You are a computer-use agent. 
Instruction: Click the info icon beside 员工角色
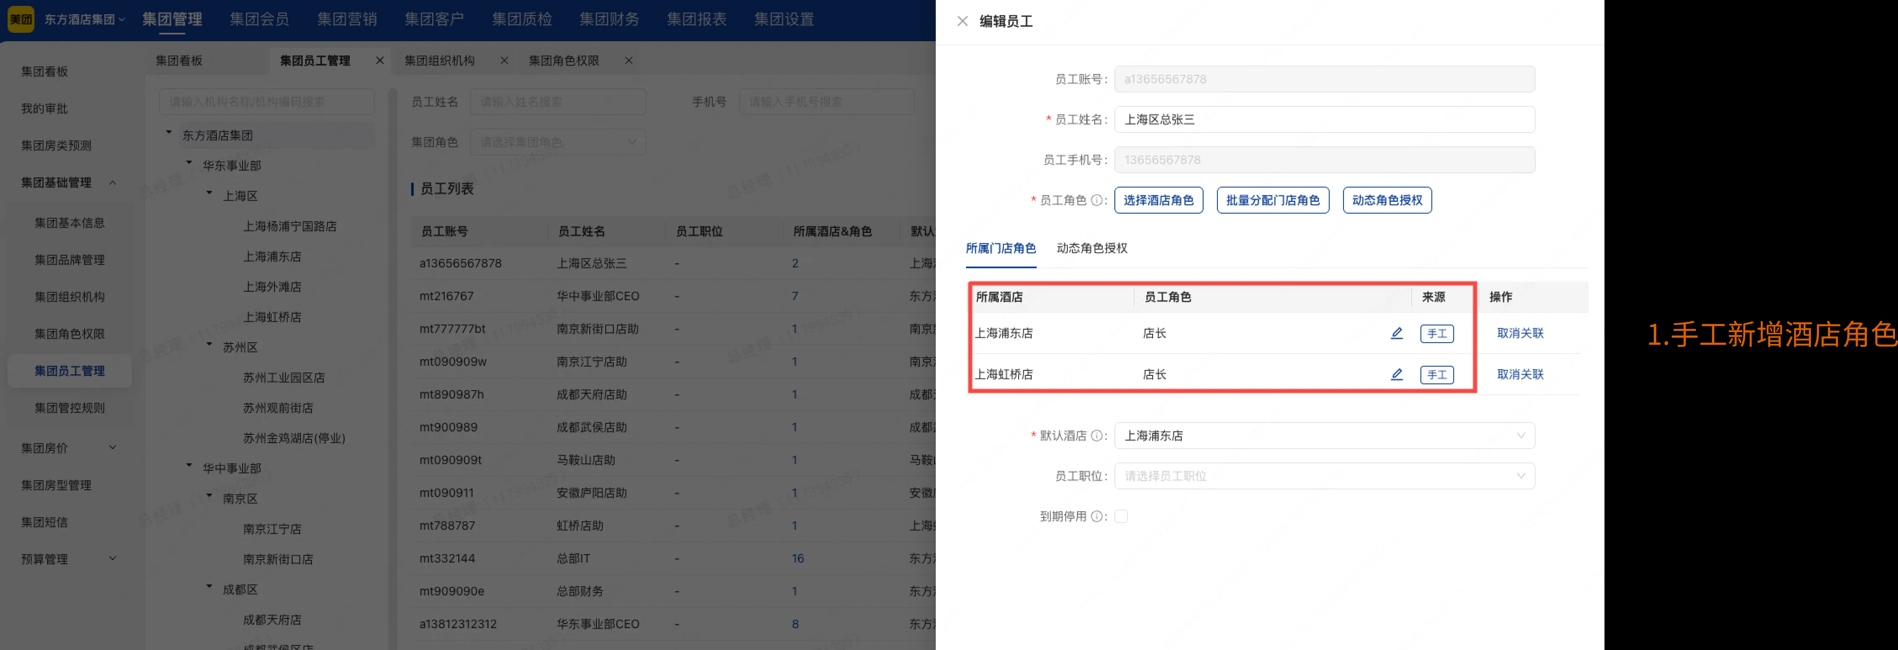click(x=1098, y=200)
